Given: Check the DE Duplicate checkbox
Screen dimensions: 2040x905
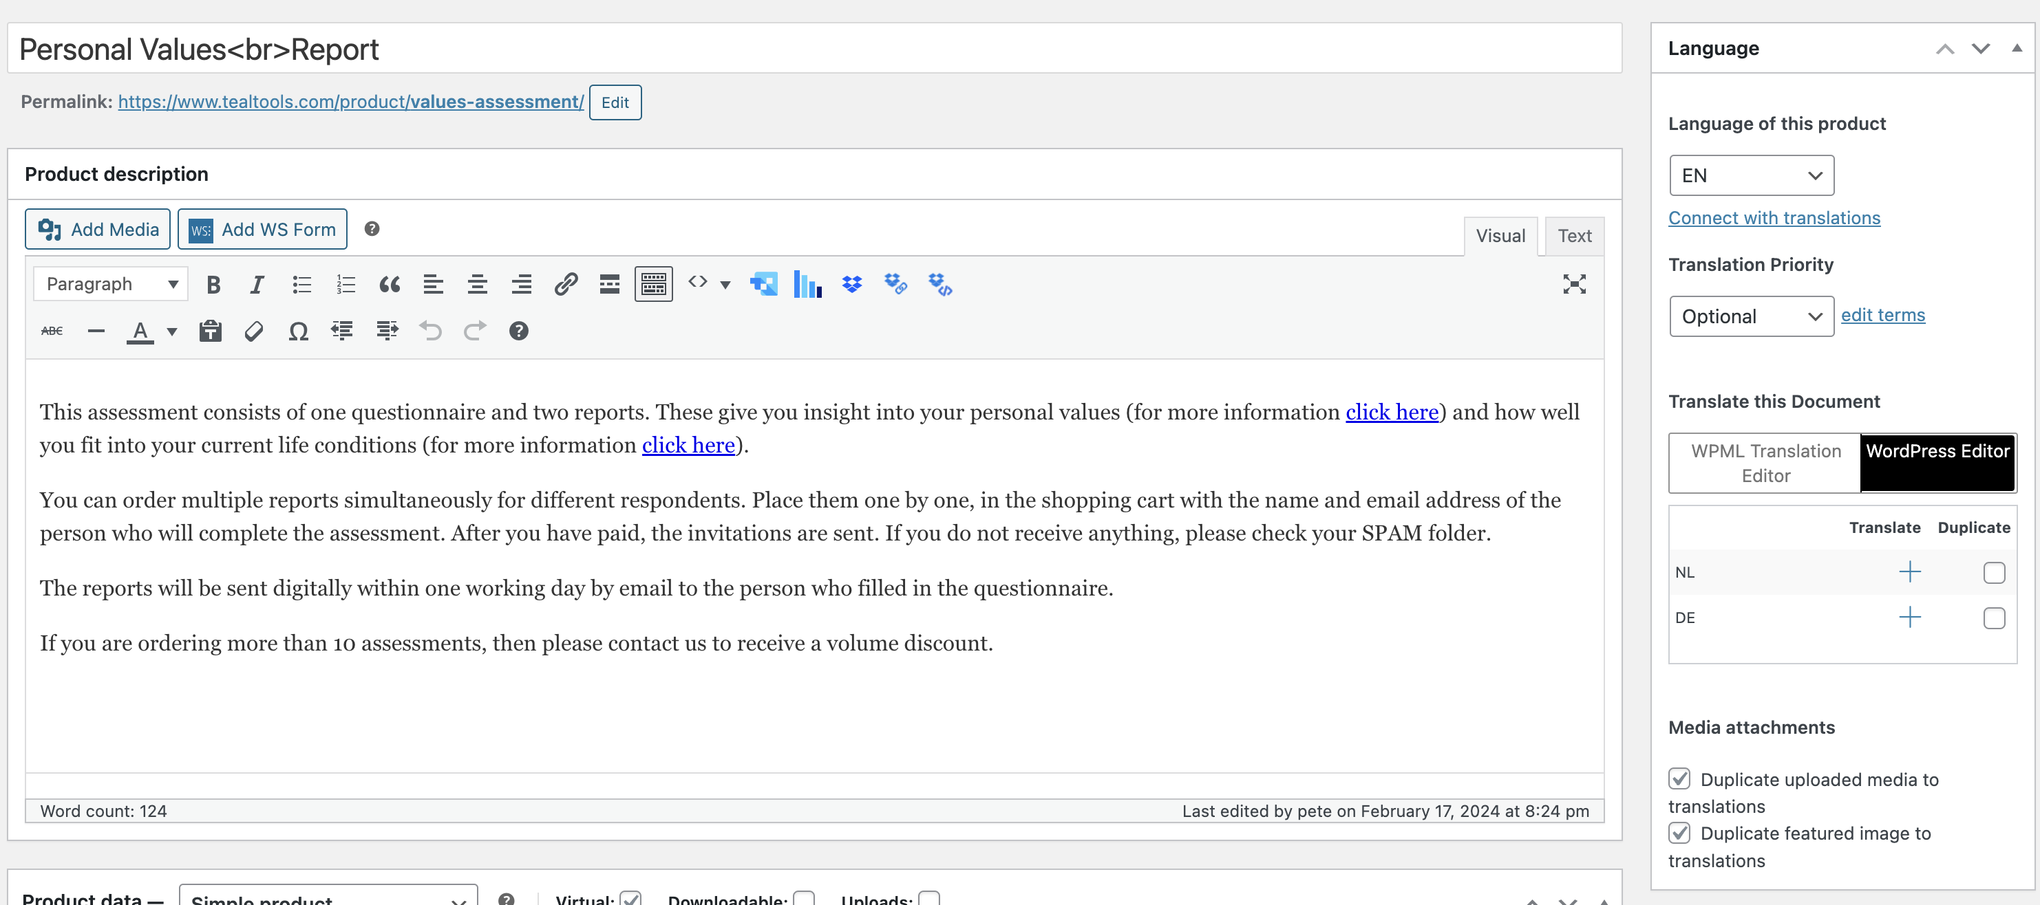Looking at the screenshot, I should pos(1993,618).
